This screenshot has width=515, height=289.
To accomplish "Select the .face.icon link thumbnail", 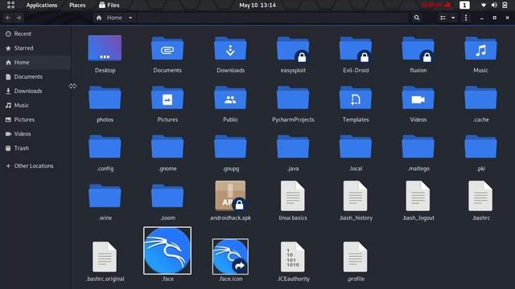I will 230,257.
